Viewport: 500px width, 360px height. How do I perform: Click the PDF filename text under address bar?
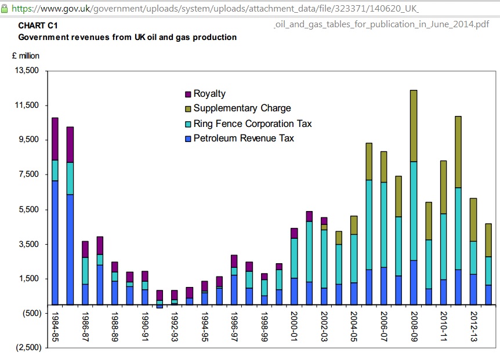(381, 24)
